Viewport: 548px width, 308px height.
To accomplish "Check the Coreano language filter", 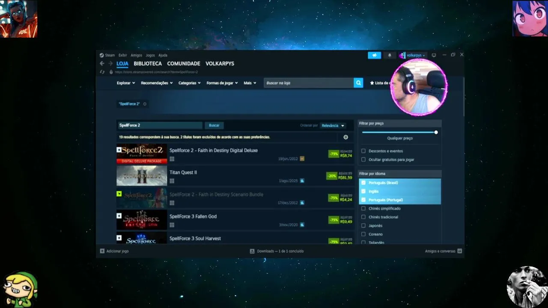I will coord(363,234).
